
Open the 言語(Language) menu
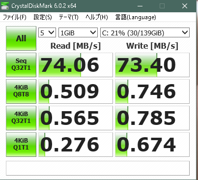(136, 17)
